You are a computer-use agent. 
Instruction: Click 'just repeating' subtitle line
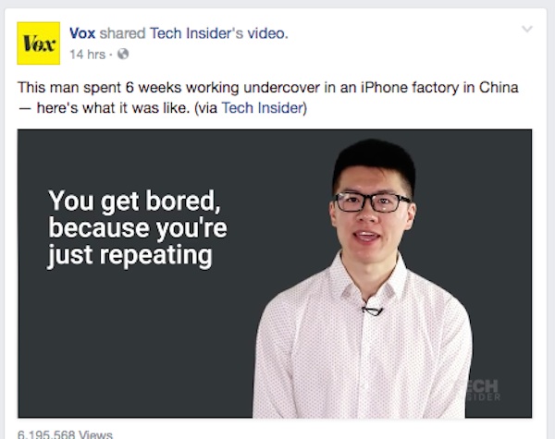point(129,255)
